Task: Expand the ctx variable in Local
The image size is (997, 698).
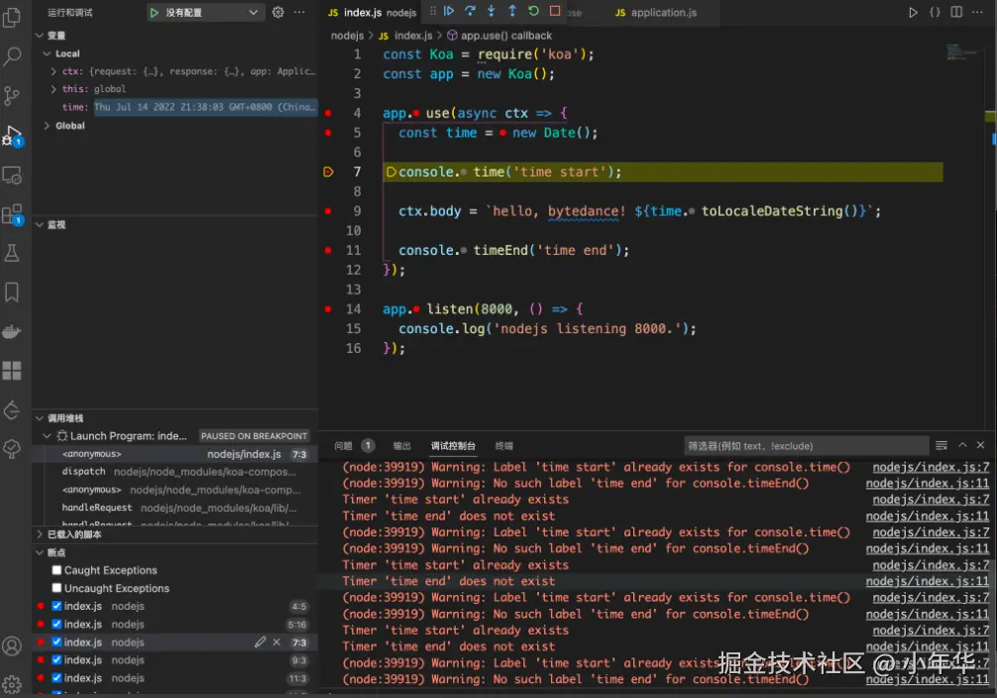Action: pos(54,71)
